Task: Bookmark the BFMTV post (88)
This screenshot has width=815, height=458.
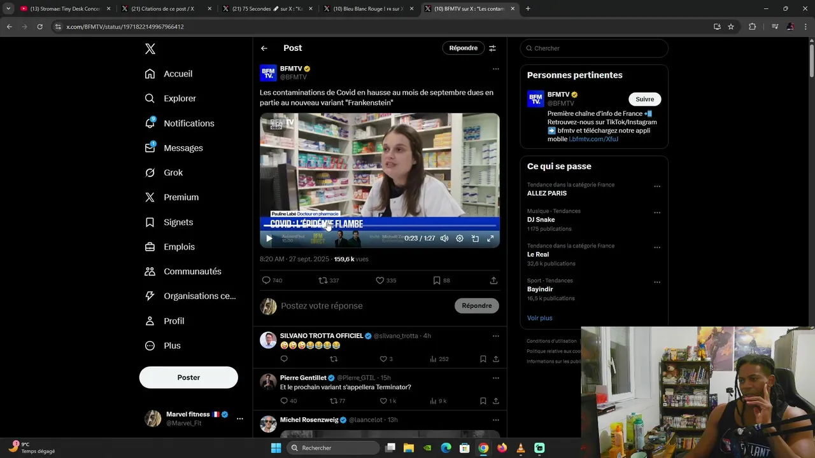Action: click(x=441, y=281)
